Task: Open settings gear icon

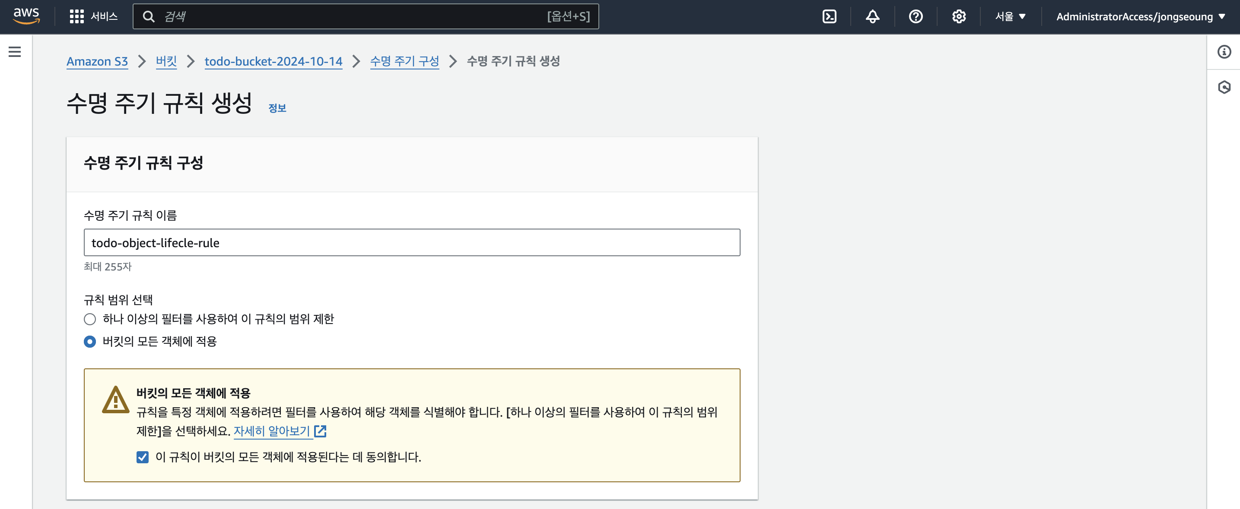Action: (958, 16)
